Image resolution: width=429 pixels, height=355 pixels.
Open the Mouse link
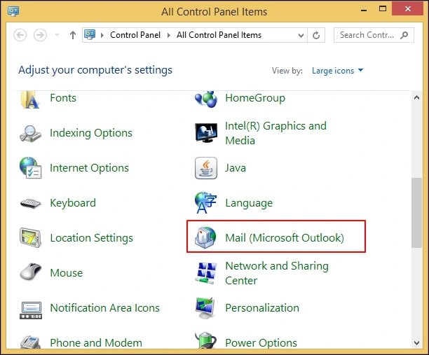(66, 273)
